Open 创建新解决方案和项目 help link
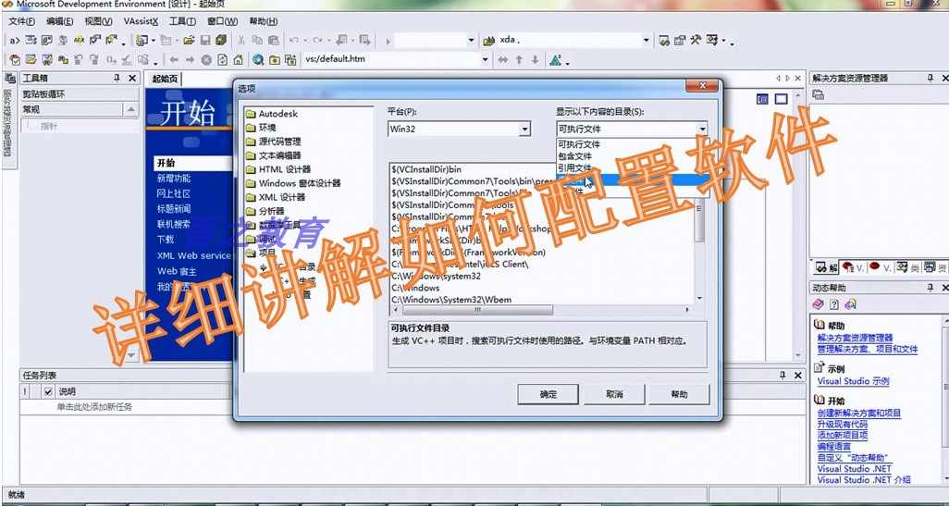Image resolution: width=949 pixels, height=506 pixels. [x=859, y=413]
